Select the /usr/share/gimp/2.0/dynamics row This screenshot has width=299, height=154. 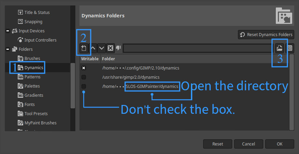tap(184, 77)
